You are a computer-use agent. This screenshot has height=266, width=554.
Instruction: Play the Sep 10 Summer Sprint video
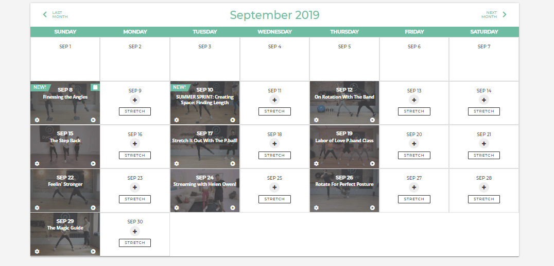pyautogui.click(x=233, y=120)
